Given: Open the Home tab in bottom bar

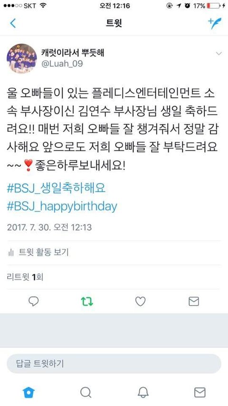Looking at the screenshot, I should tap(28, 393).
